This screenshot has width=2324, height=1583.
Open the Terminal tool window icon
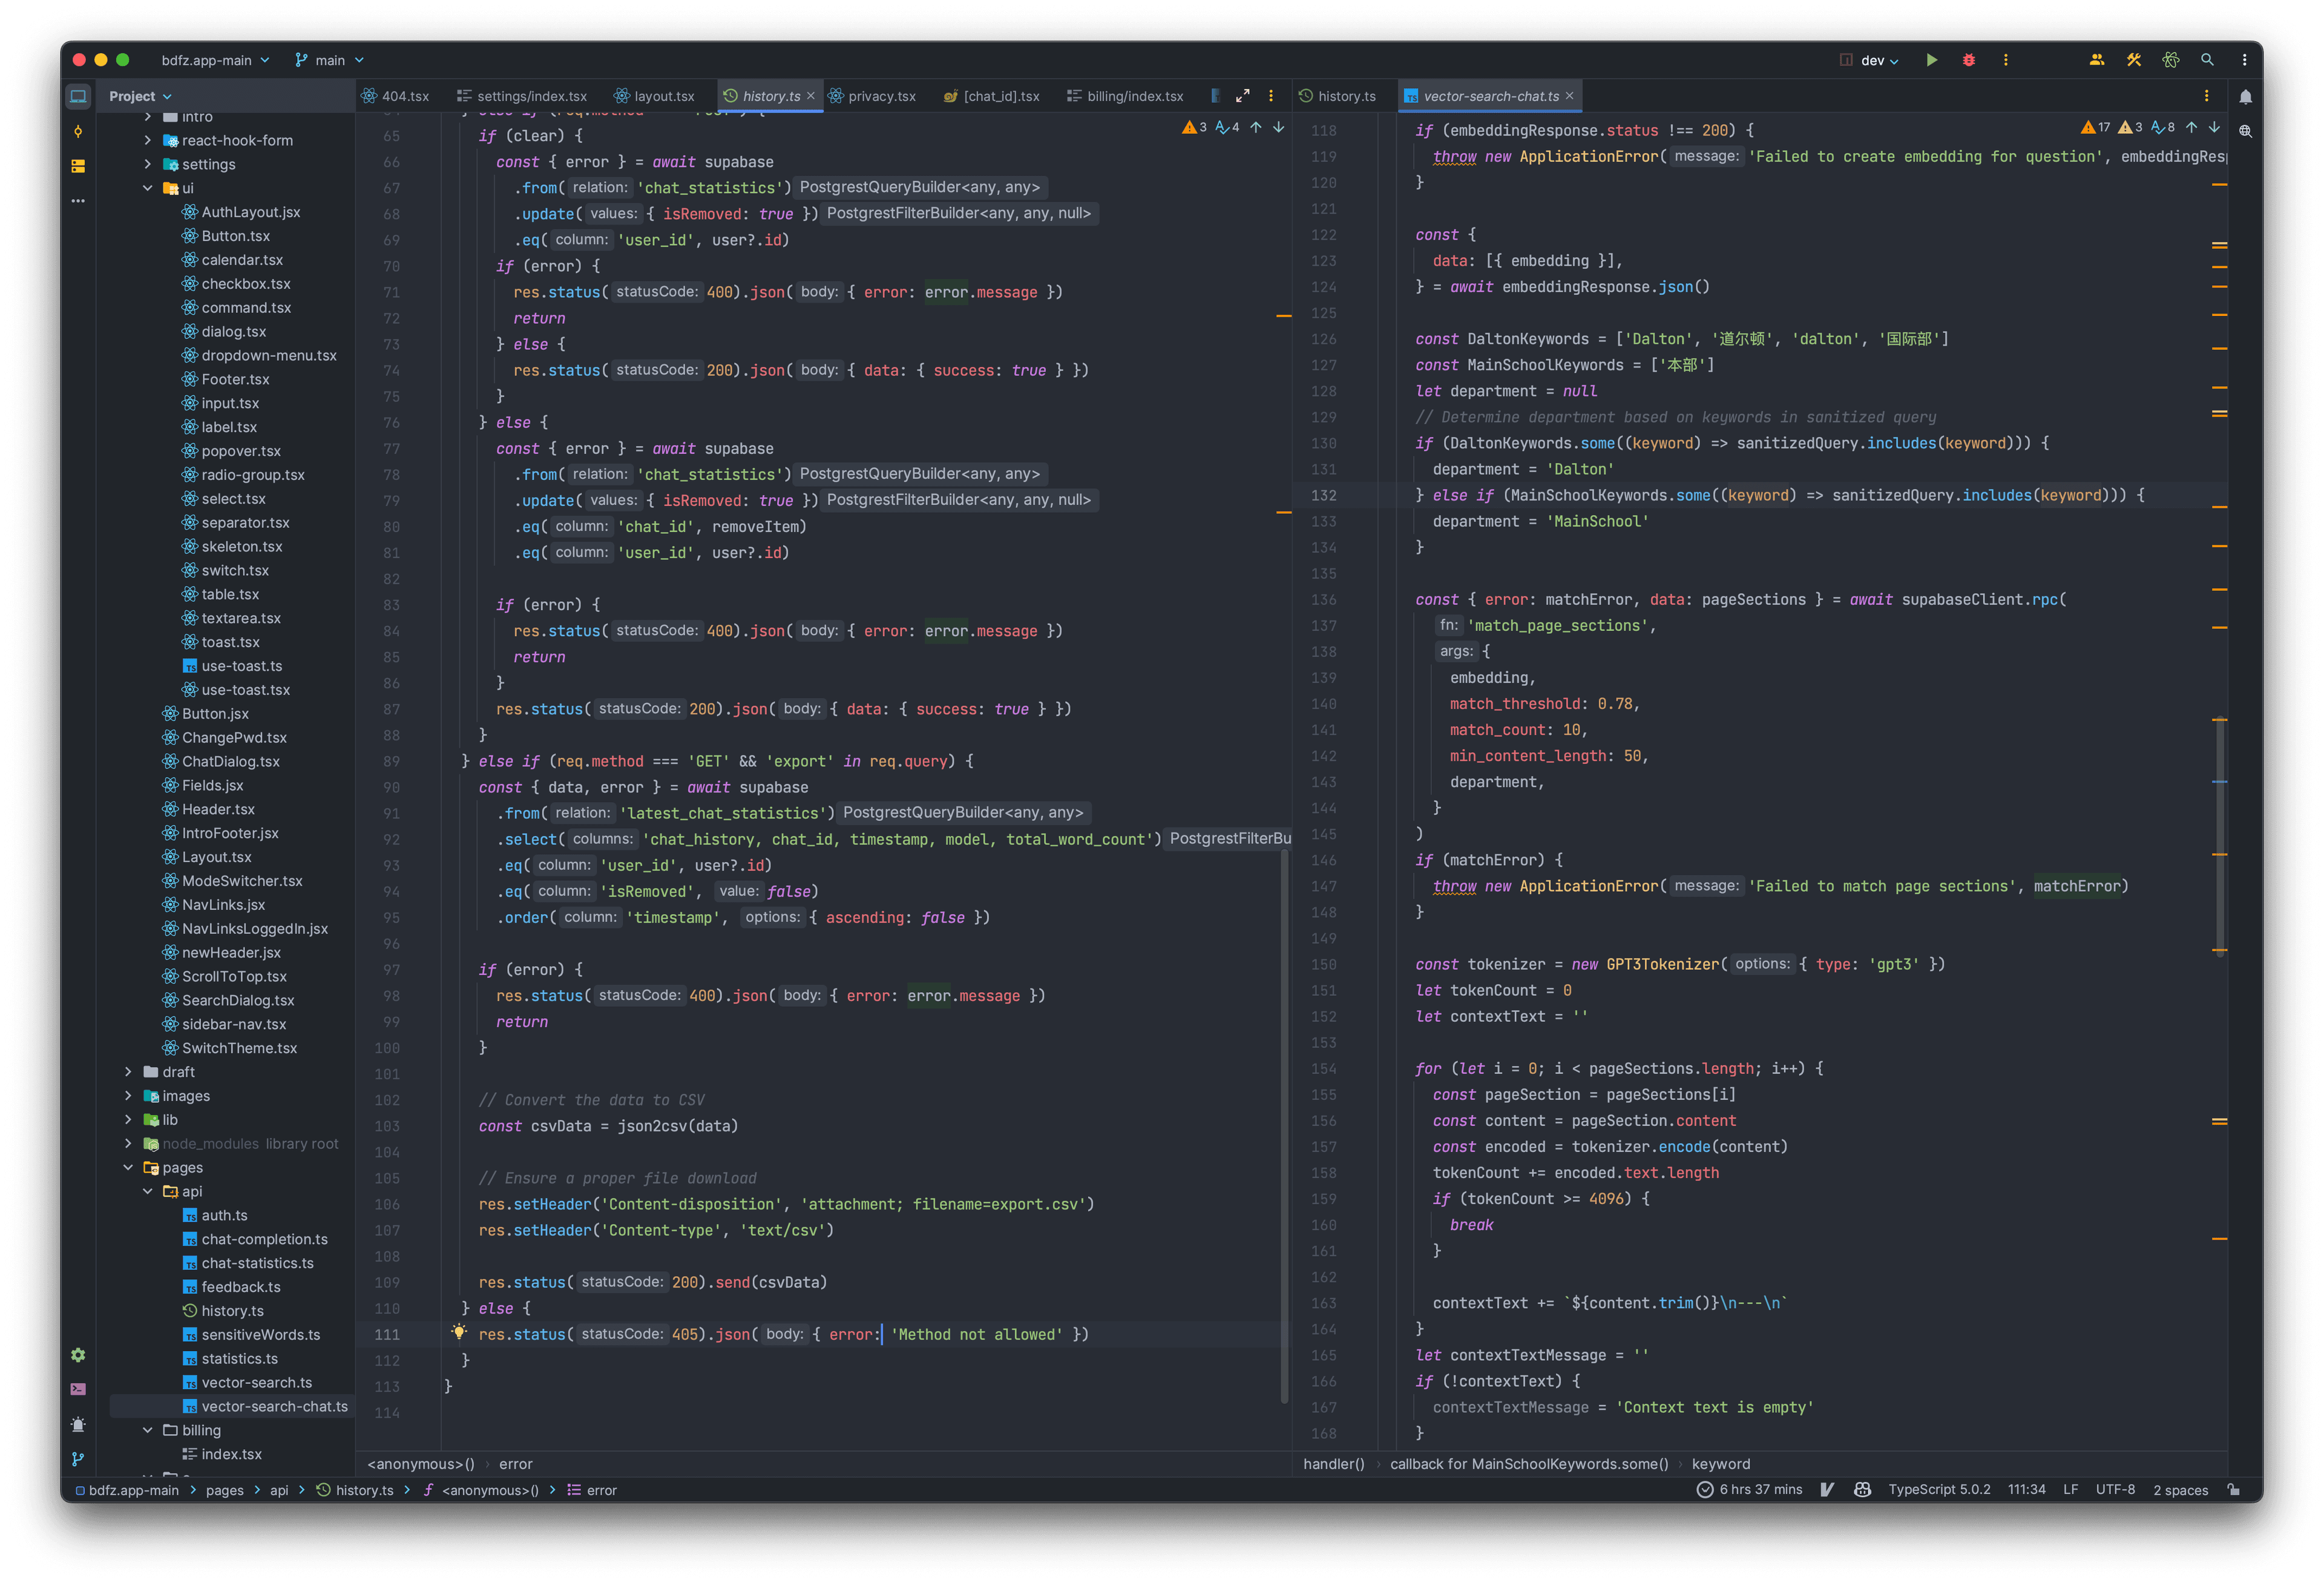78,1389
